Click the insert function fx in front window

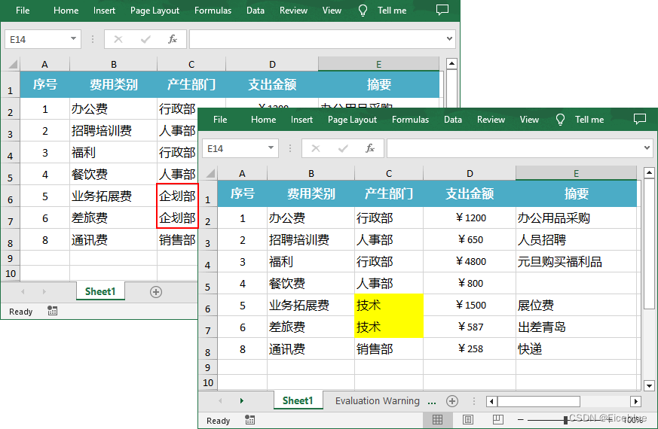click(x=370, y=148)
